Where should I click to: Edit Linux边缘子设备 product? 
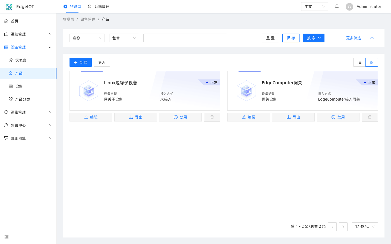(x=91, y=117)
